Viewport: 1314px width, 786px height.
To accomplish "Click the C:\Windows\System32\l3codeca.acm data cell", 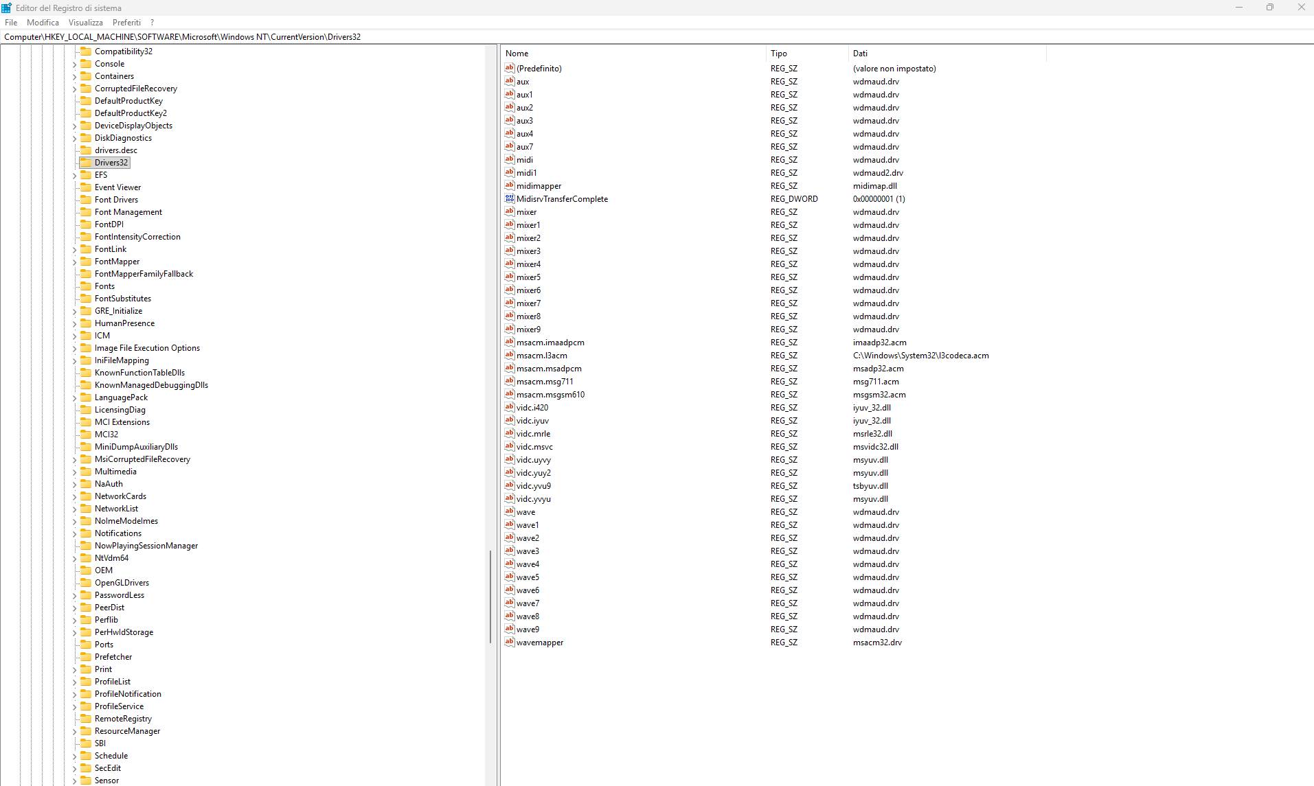I will [x=920, y=355].
